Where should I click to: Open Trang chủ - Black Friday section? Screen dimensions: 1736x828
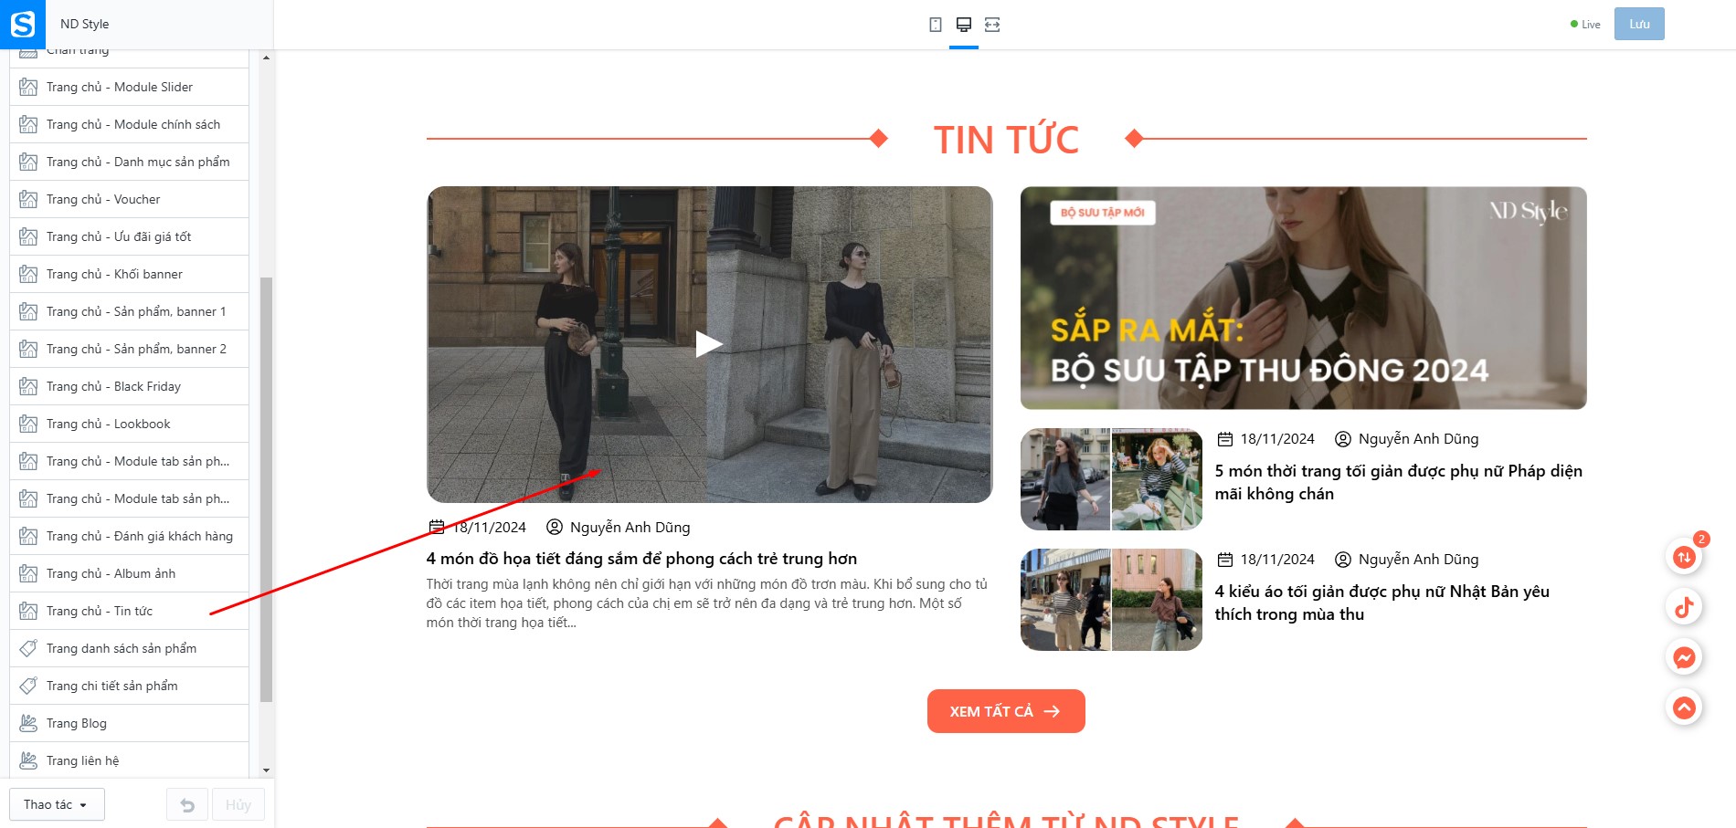129,386
